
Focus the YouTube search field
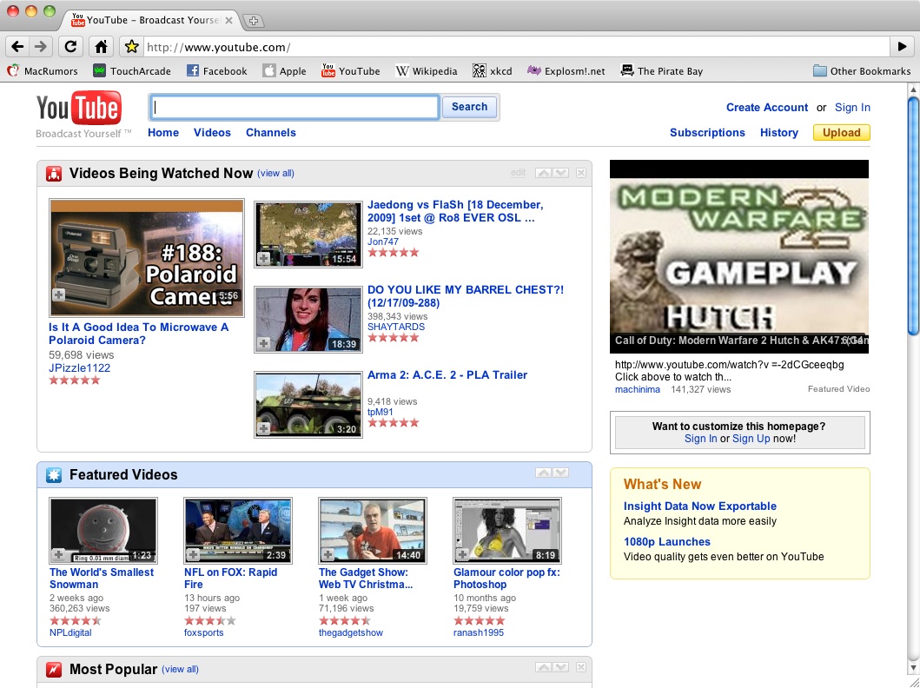point(294,108)
